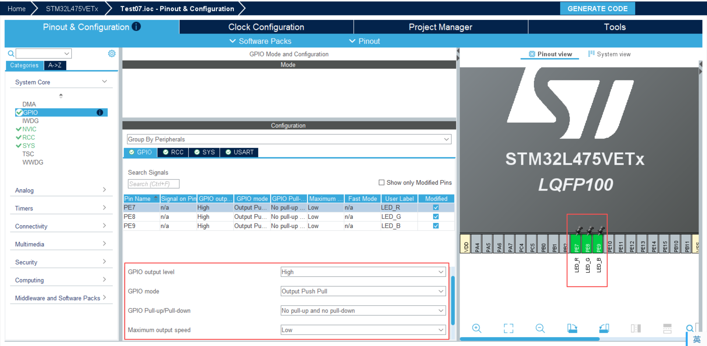Screen dimensions: 707x346
Task: Click the info icon on the GPIO row
Action: [x=100, y=112]
